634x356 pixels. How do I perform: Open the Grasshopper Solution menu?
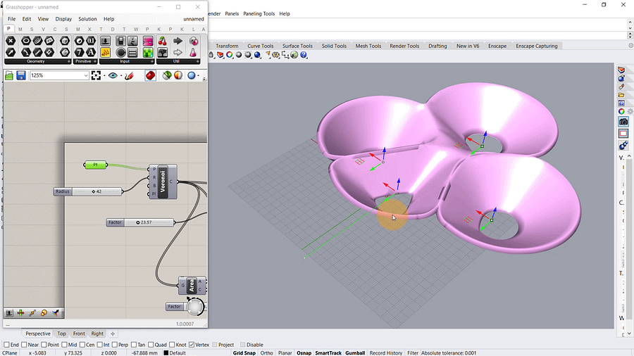pos(87,19)
